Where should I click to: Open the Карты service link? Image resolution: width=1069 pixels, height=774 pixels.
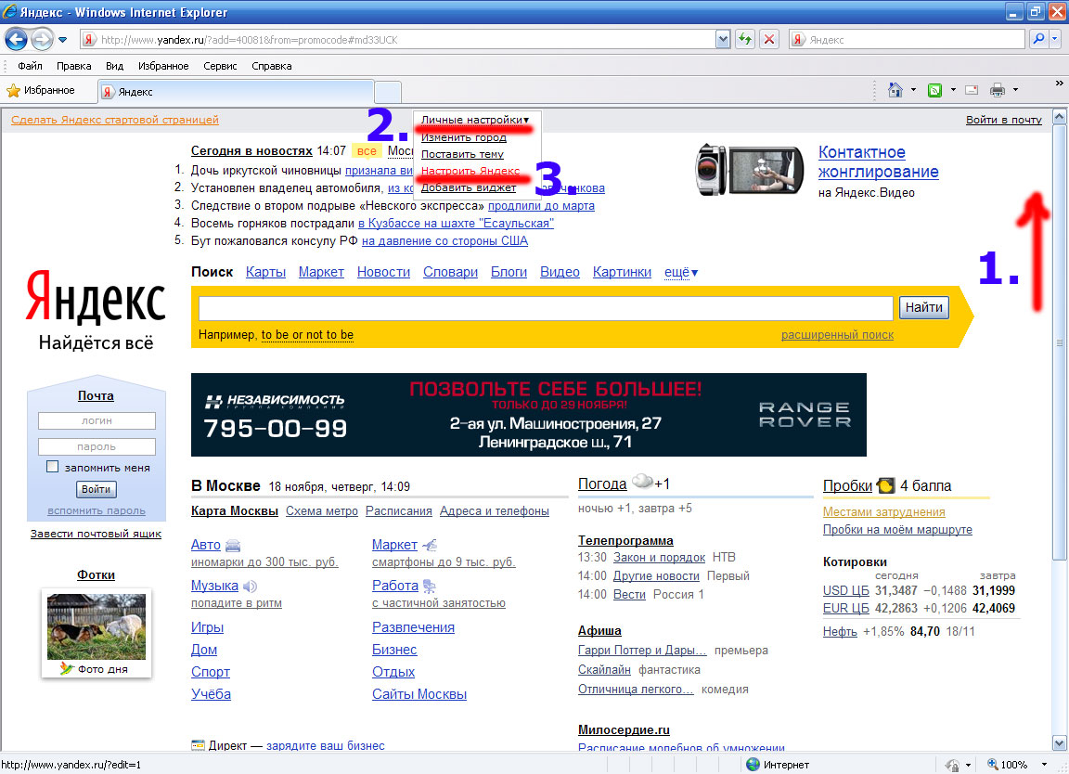tap(266, 272)
